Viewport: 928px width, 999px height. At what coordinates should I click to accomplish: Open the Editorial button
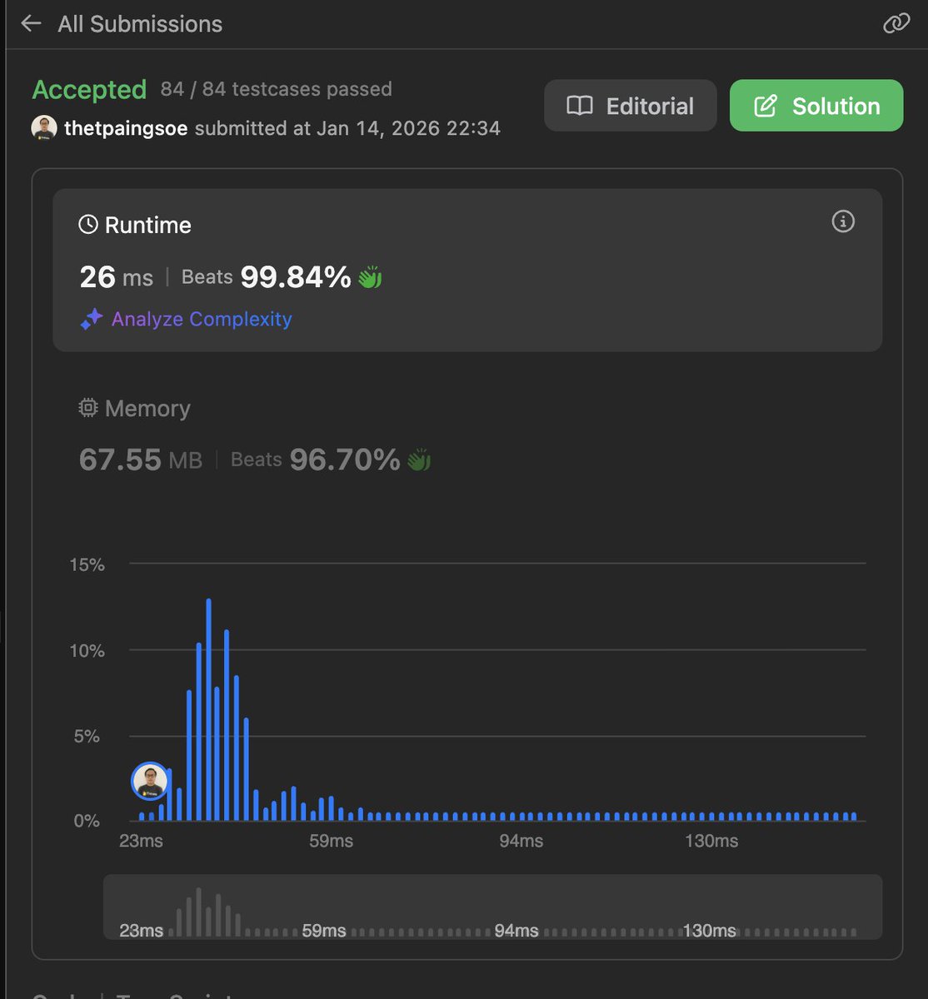tap(631, 106)
